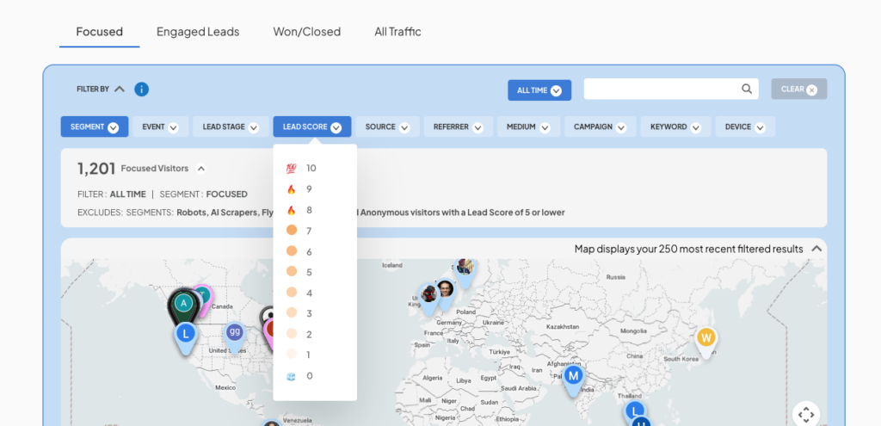Image resolution: width=881 pixels, height=426 pixels.
Task: Switch to the Focused tab
Action: pos(100,32)
